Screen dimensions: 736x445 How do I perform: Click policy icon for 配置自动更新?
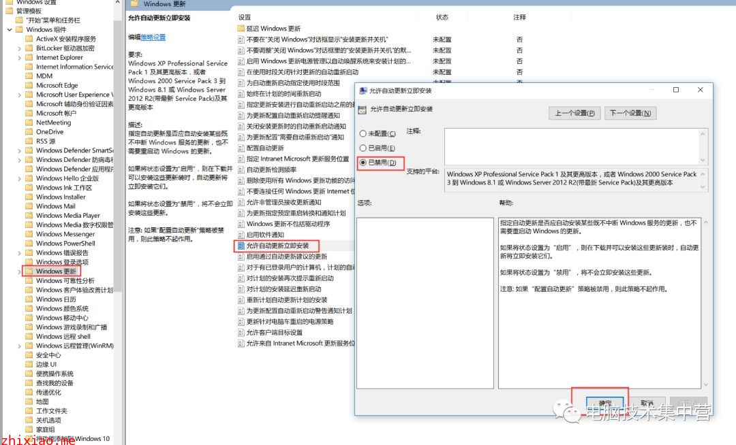(x=241, y=148)
